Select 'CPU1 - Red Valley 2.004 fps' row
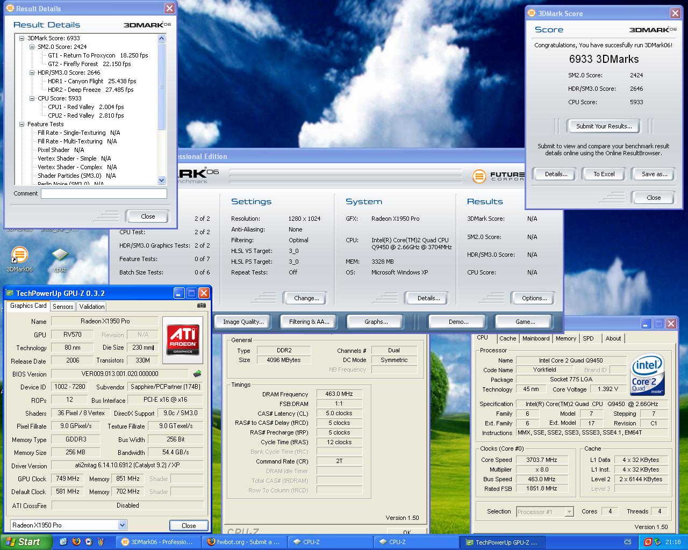This screenshot has width=688, height=550. [86, 107]
